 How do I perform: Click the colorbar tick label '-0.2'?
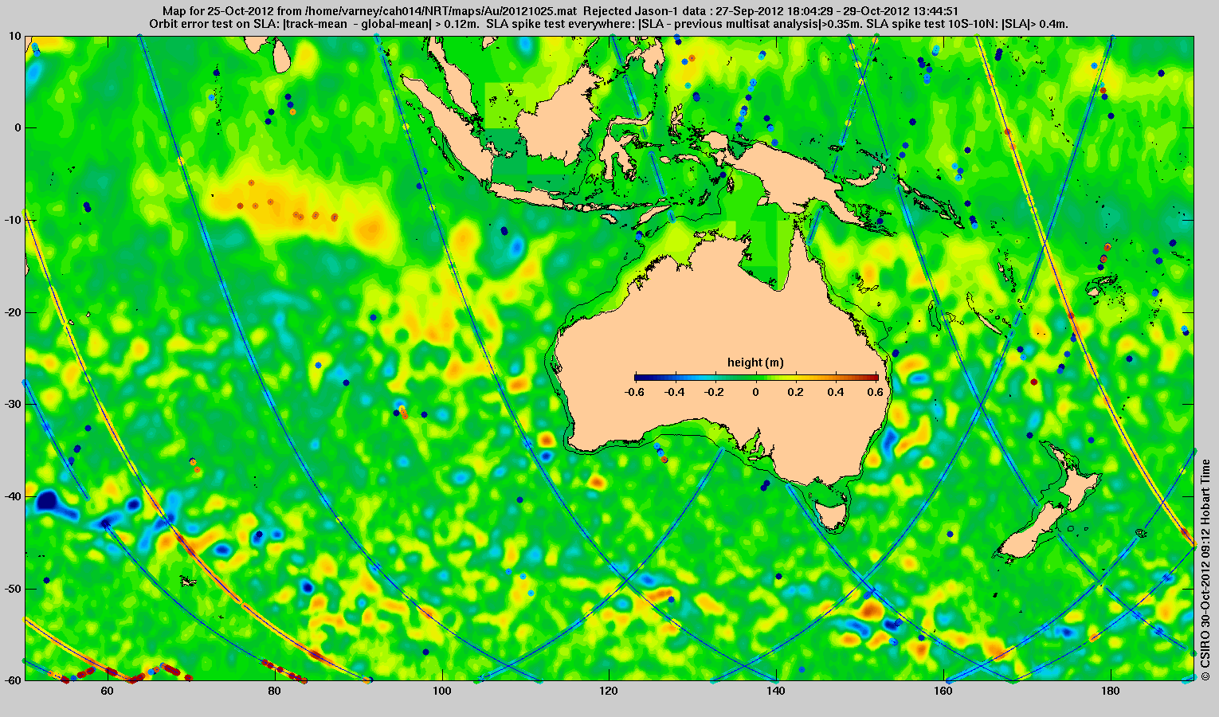coord(715,392)
